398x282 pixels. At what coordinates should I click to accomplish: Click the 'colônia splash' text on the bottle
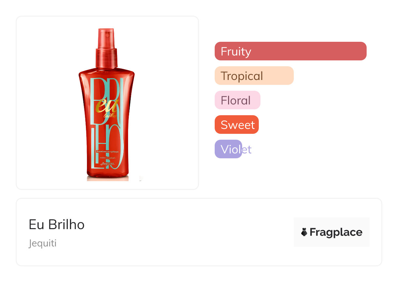pos(107,158)
